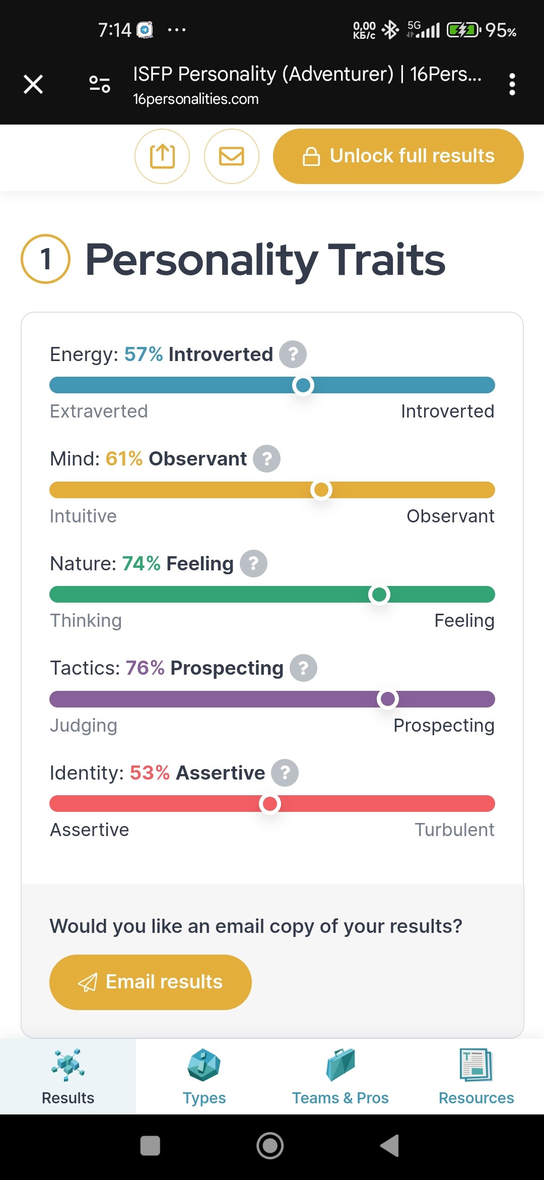Screen dimensions: 544x1180
Task: Select the Results tab
Action: coord(68,1077)
